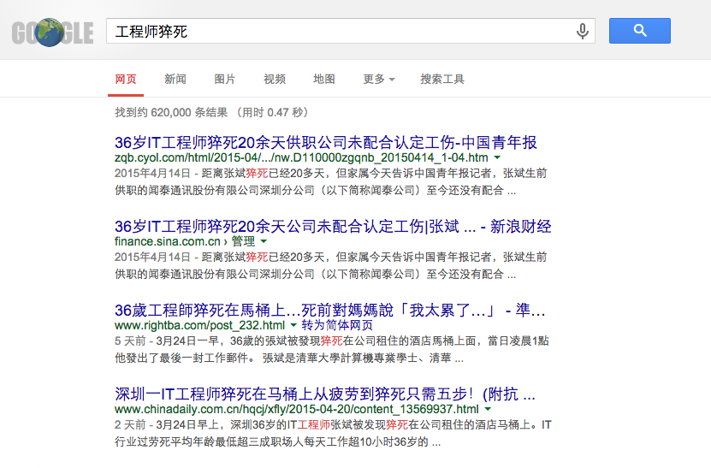Click the blue search magnifier button
This screenshot has width=711, height=468.
pyautogui.click(x=639, y=31)
